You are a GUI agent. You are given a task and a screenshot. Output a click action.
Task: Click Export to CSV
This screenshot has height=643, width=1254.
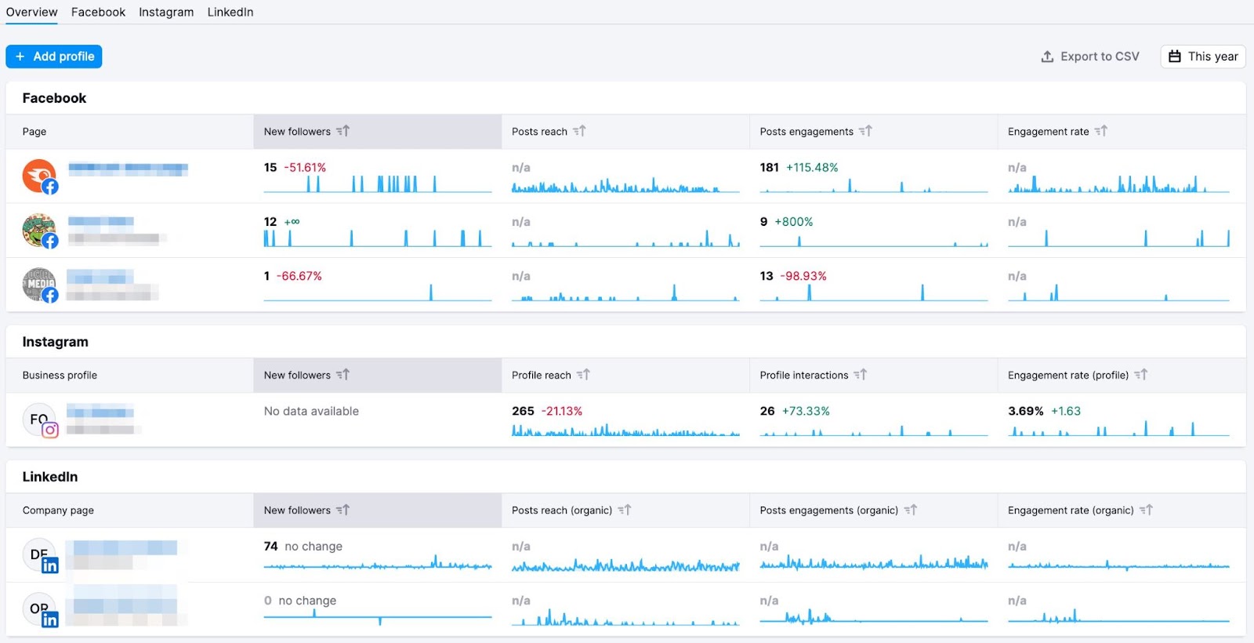[1090, 56]
